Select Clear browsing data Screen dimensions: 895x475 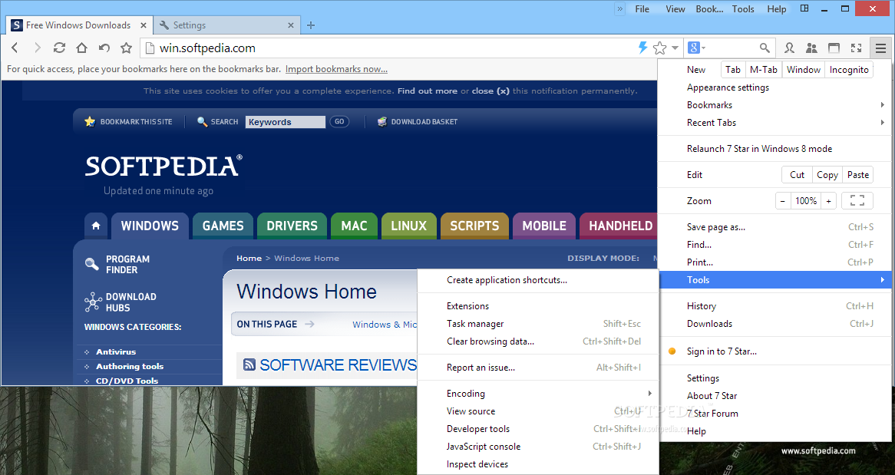(x=537, y=341)
